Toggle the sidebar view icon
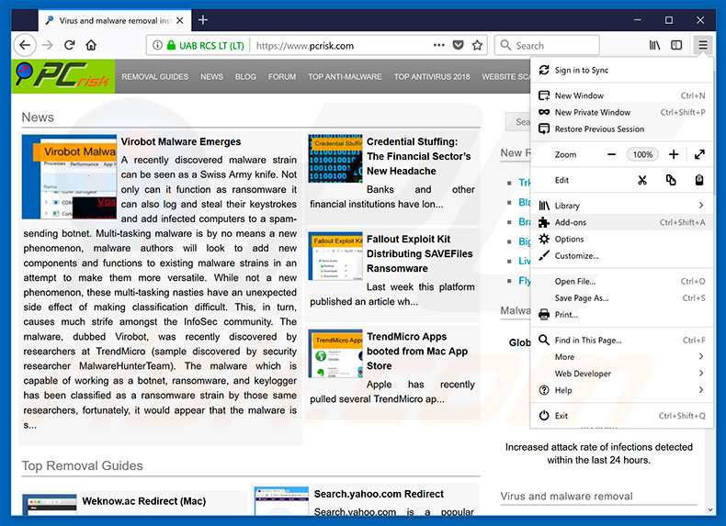726x526 pixels. tap(676, 45)
